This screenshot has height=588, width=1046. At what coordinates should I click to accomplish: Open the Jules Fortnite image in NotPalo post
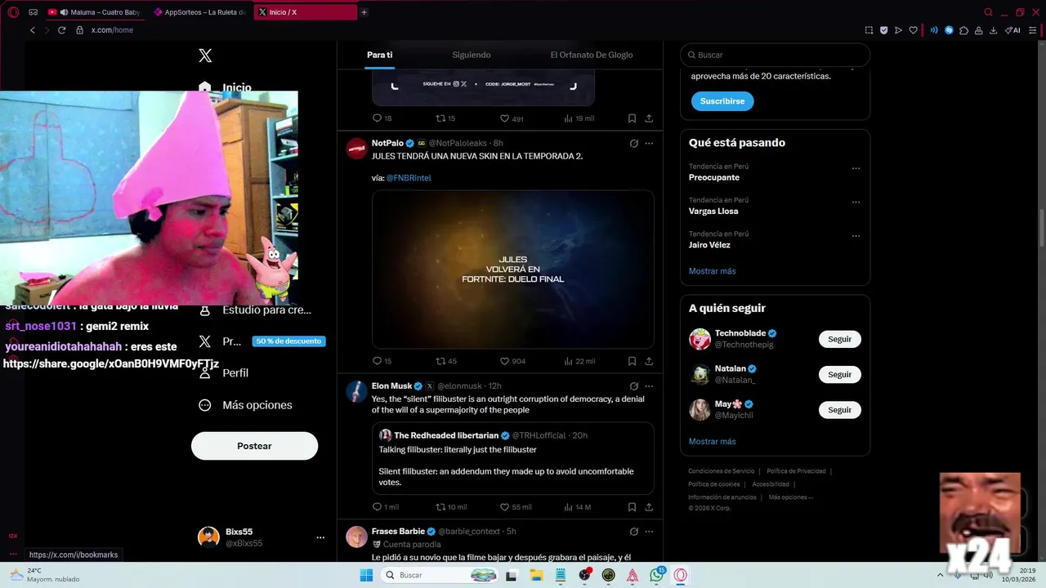click(x=512, y=269)
